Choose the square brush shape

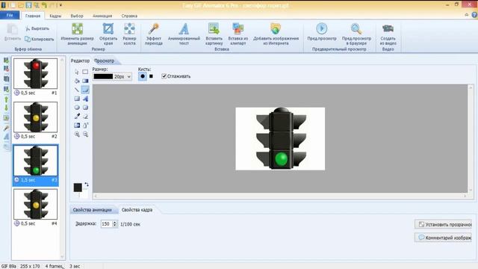tap(151, 76)
